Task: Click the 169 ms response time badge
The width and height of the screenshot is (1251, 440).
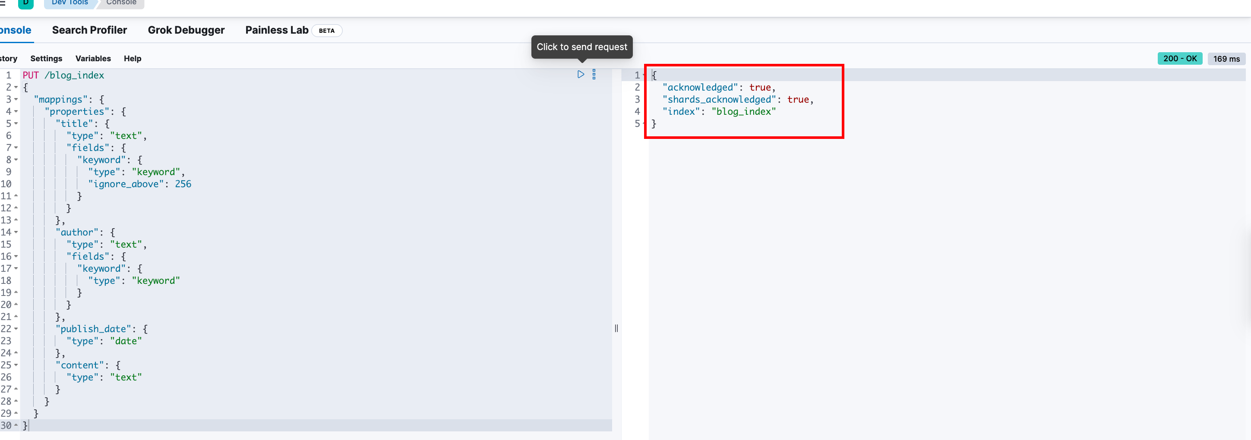Action: (1226, 59)
